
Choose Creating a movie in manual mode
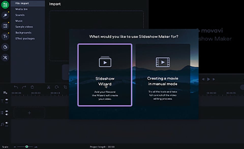coord(163,75)
